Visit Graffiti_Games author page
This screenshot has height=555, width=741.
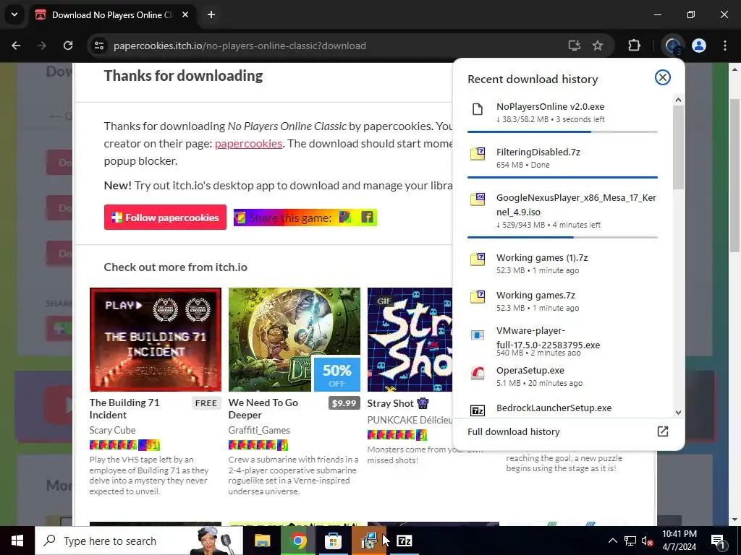coord(259,430)
